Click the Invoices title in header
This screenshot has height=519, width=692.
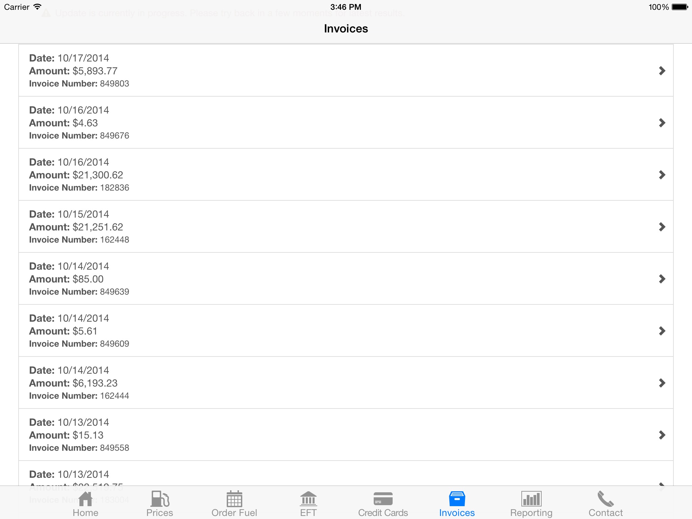pos(346,29)
